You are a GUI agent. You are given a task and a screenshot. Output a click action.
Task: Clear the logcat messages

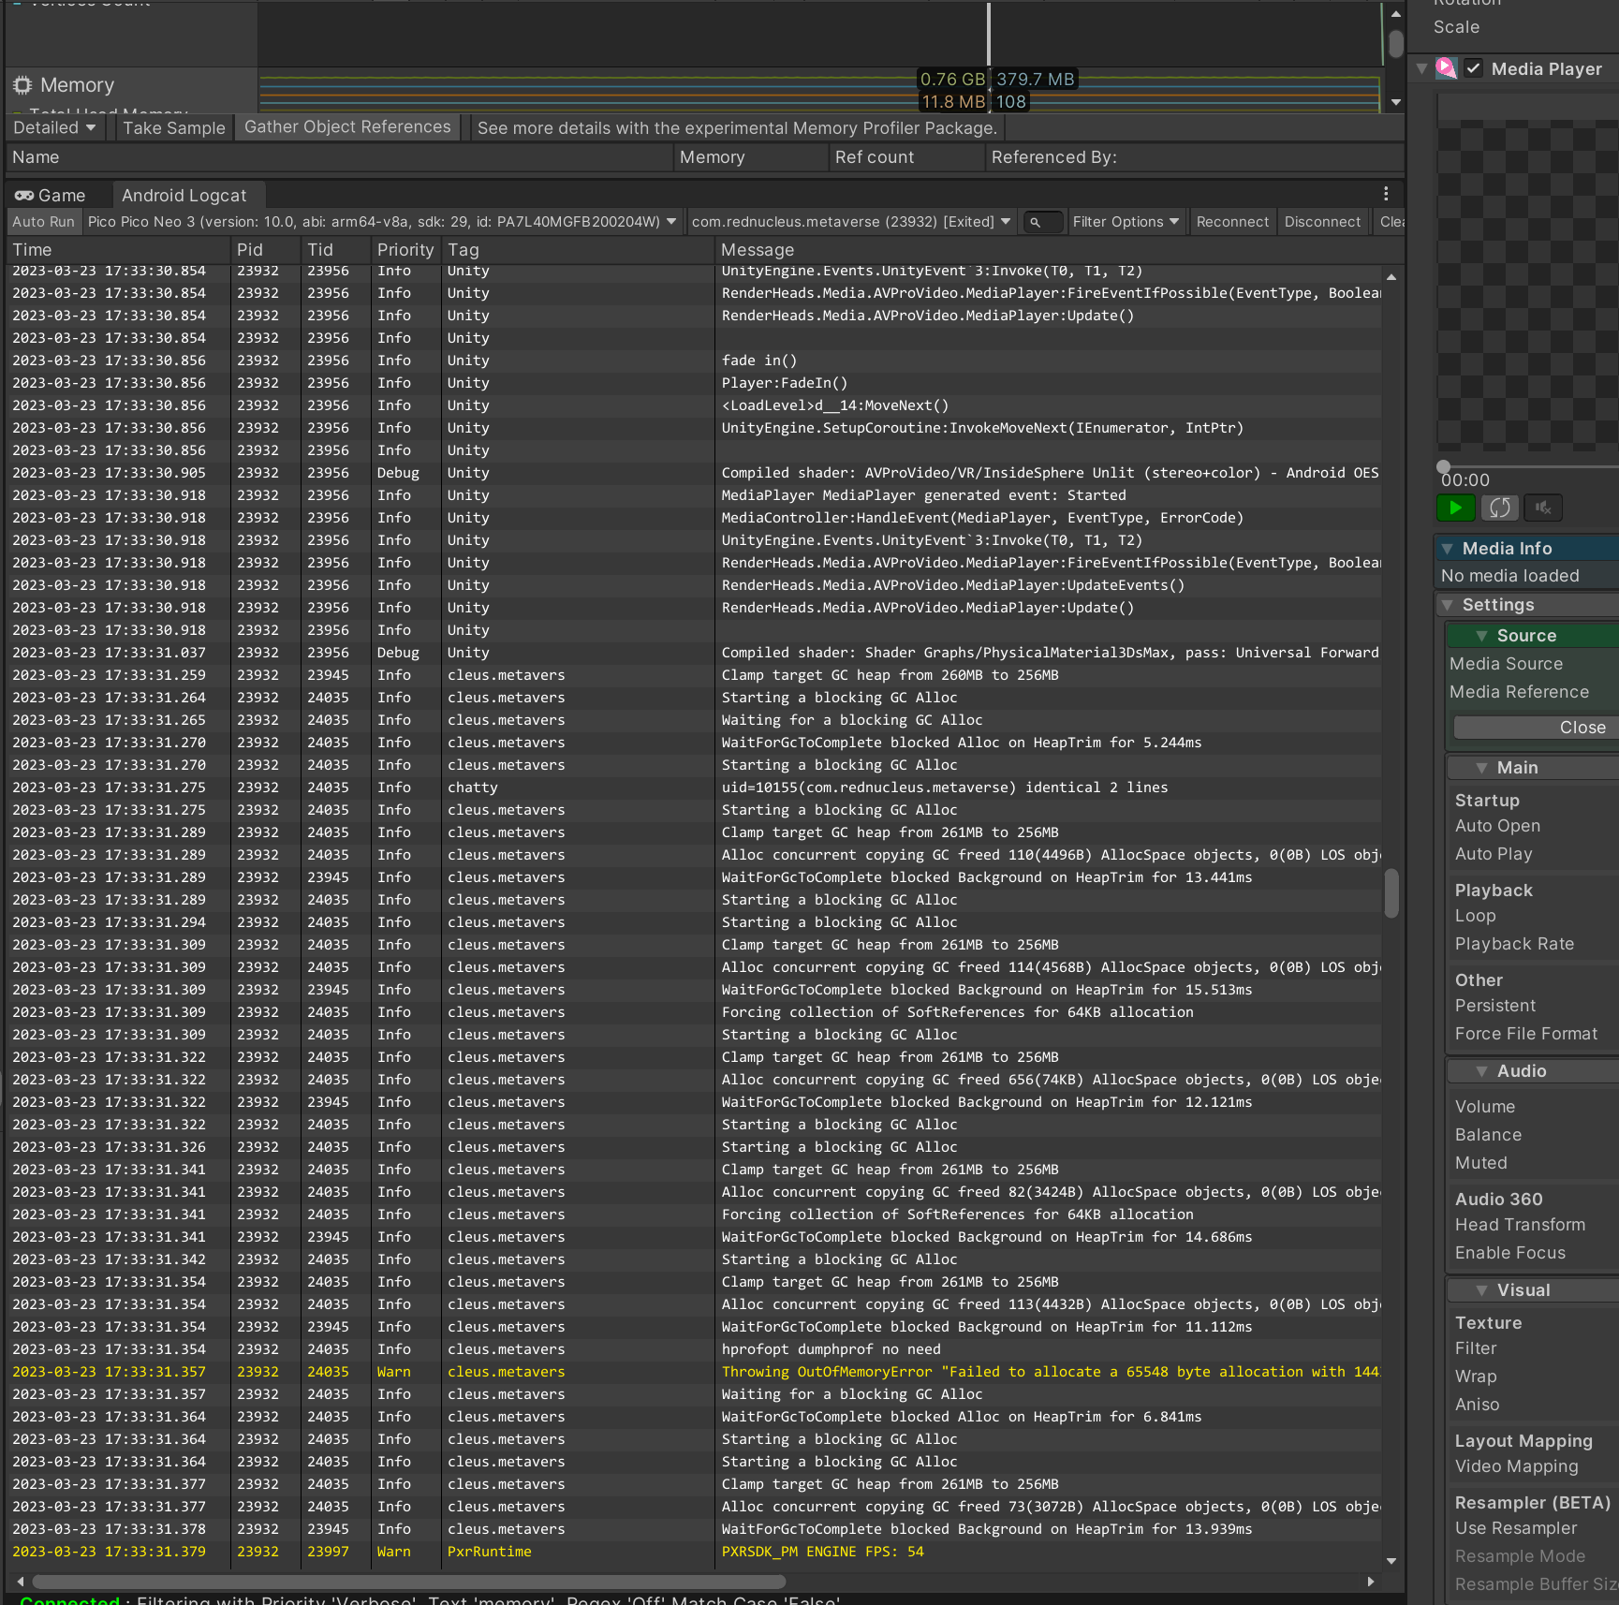click(x=1392, y=222)
